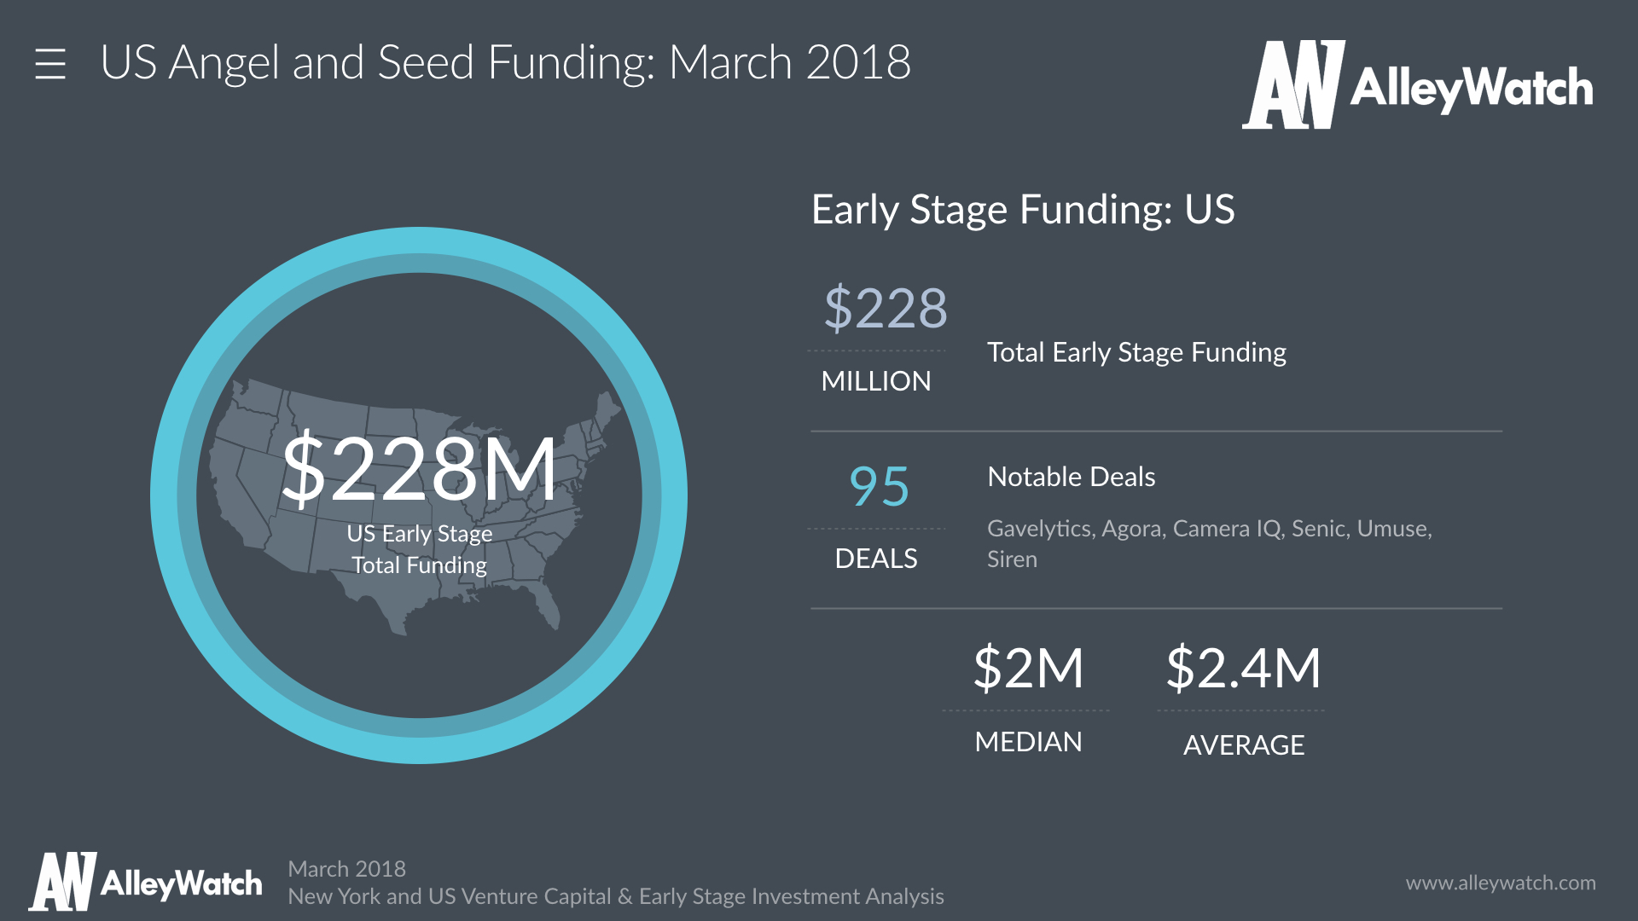Click the US Early Stage Total Funding caption
Viewport: 1638px width, 921px height.
(419, 549)
